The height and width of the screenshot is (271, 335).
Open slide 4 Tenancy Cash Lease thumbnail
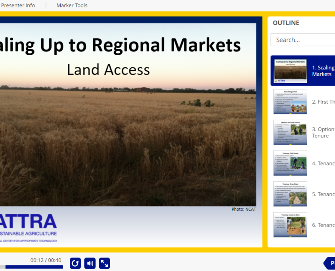pos(290,163)
